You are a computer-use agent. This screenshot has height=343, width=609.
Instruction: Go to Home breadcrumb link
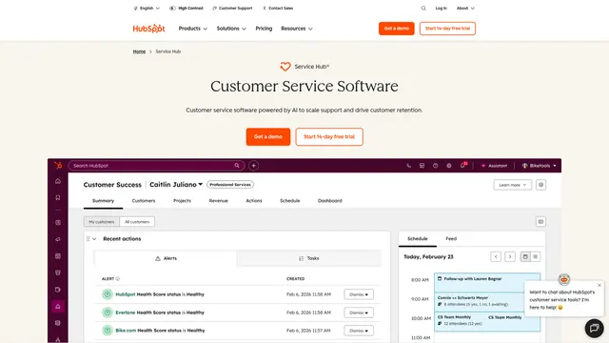click(x=139, y=51)
